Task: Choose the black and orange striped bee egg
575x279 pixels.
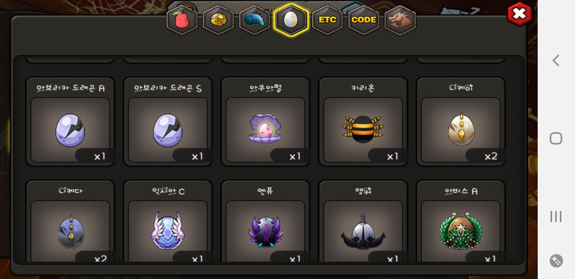Action: 363,122
